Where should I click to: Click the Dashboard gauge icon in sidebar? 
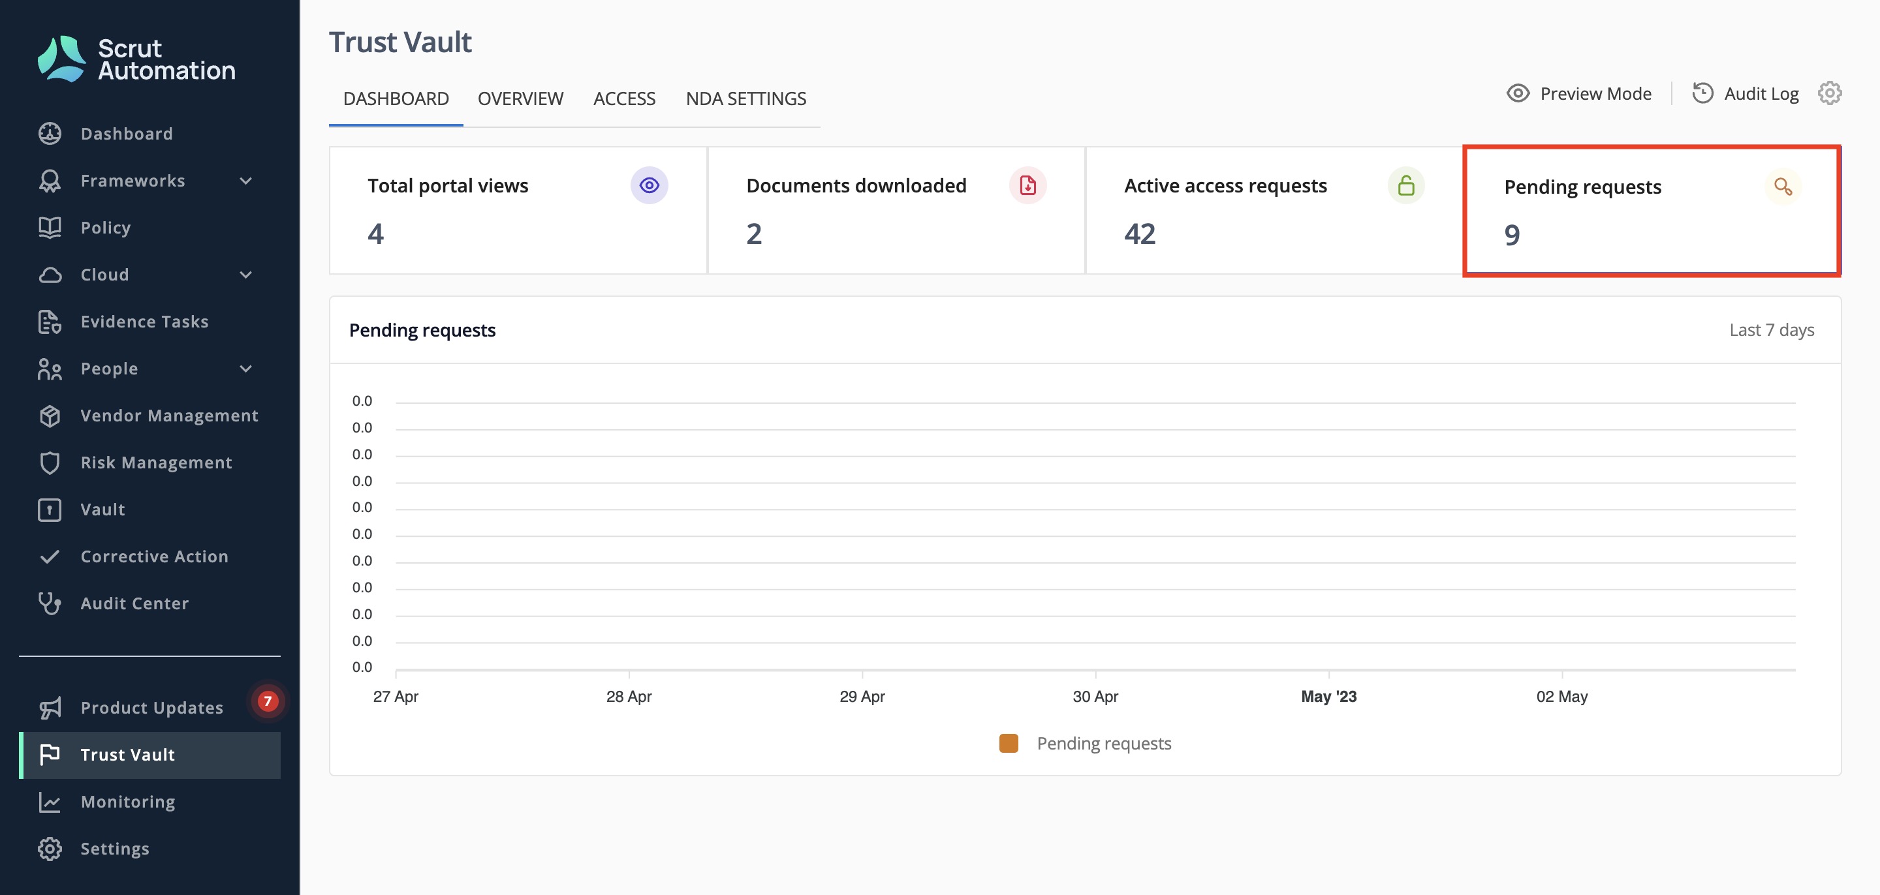point(50,134)
